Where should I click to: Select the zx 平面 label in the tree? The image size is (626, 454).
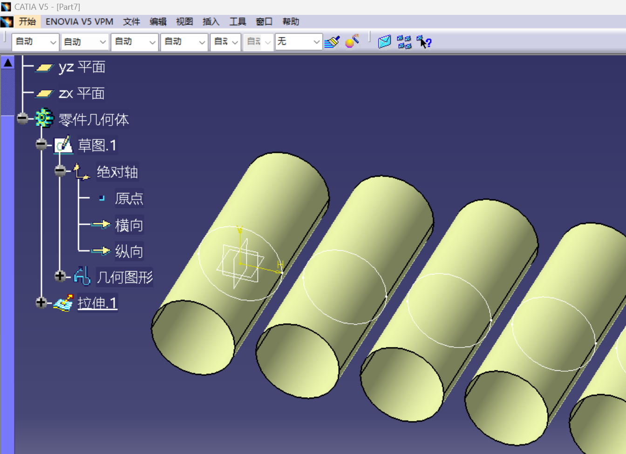pos(82,93)
